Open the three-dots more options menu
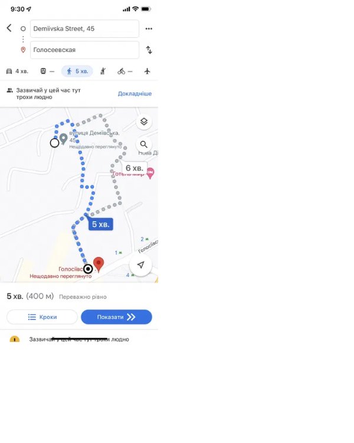This screenshot has height=443, width=354. coord(149,28)
